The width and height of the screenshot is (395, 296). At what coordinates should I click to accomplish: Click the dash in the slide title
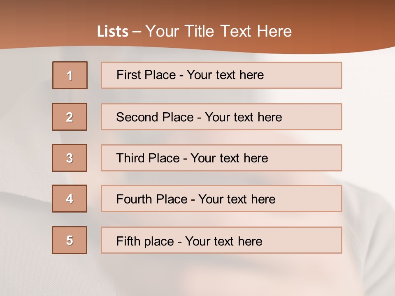coord(137,32)
